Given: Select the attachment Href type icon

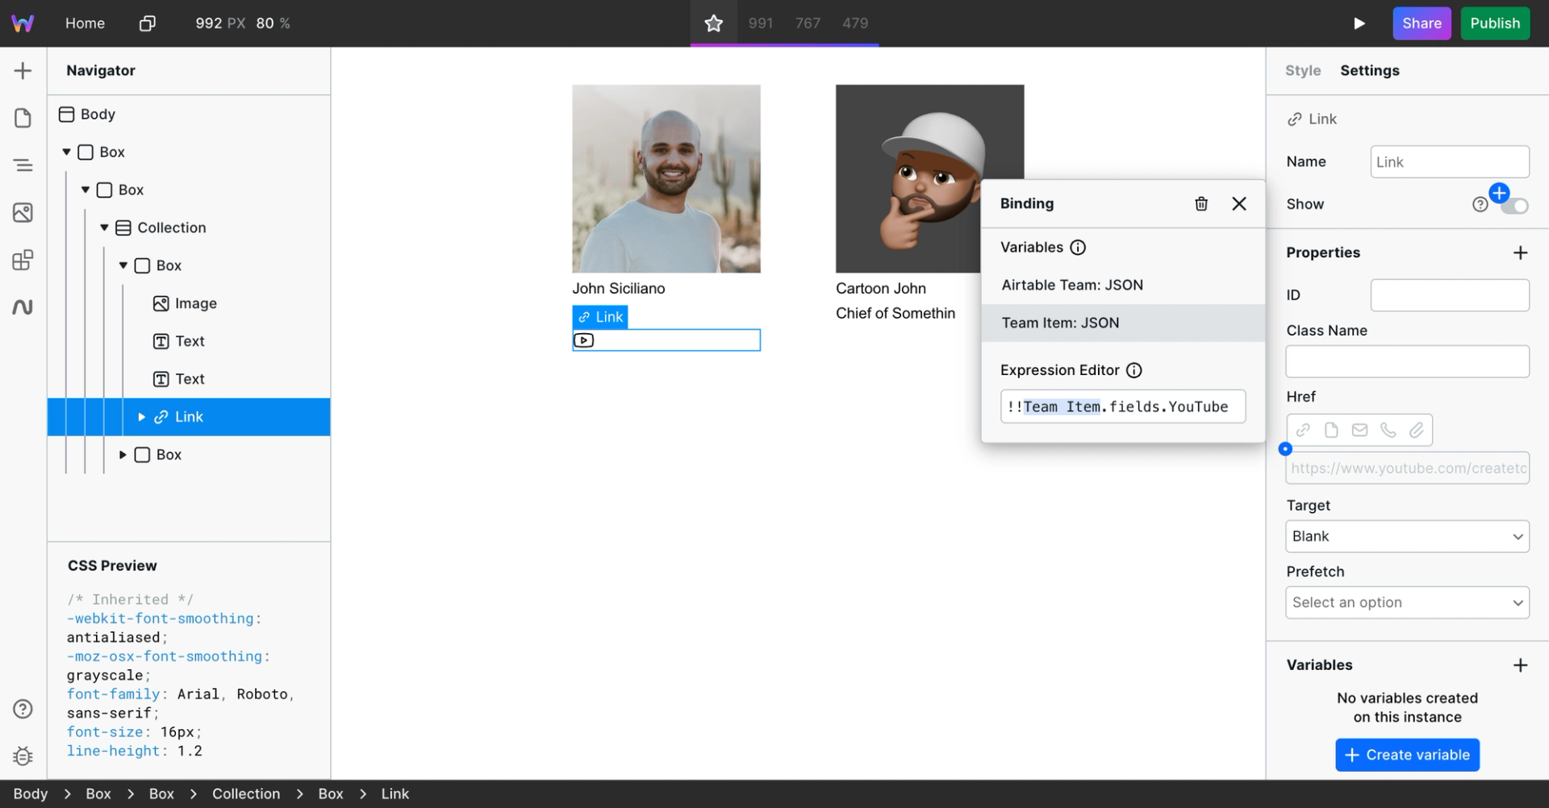Looking at the screenshot, I should [1417, 430].
